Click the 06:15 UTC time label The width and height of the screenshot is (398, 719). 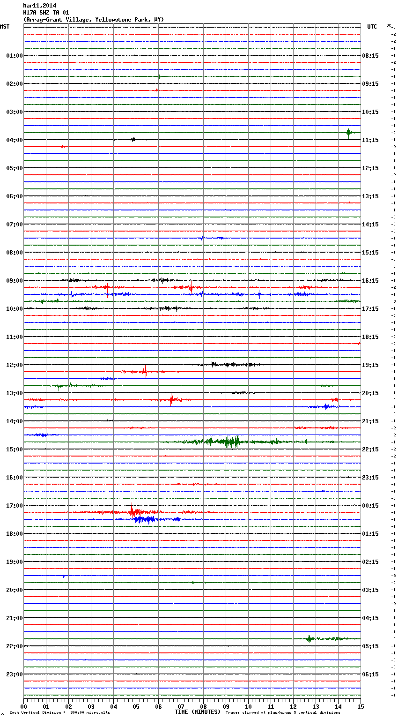point(370,674)
